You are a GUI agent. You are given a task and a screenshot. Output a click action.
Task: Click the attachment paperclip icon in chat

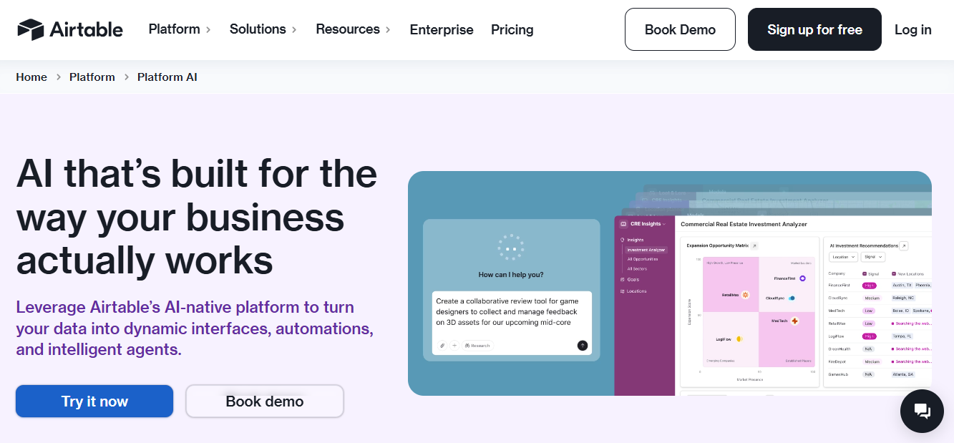(x=442, y=345)
